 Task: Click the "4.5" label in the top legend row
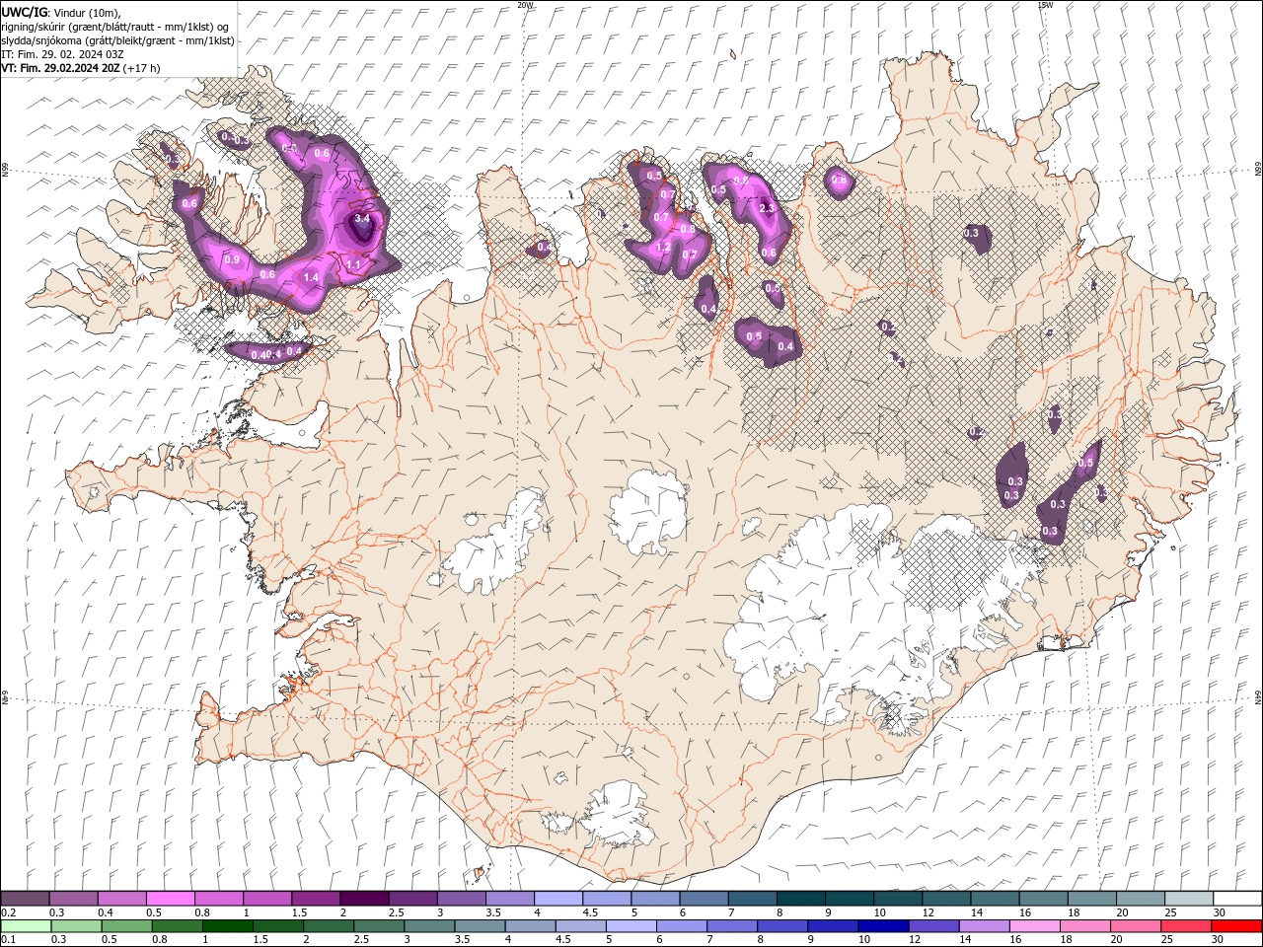coord(590,912)
